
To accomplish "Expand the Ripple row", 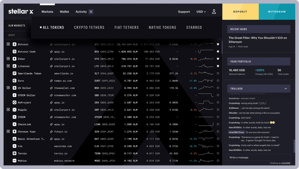I will pos(8,110).
